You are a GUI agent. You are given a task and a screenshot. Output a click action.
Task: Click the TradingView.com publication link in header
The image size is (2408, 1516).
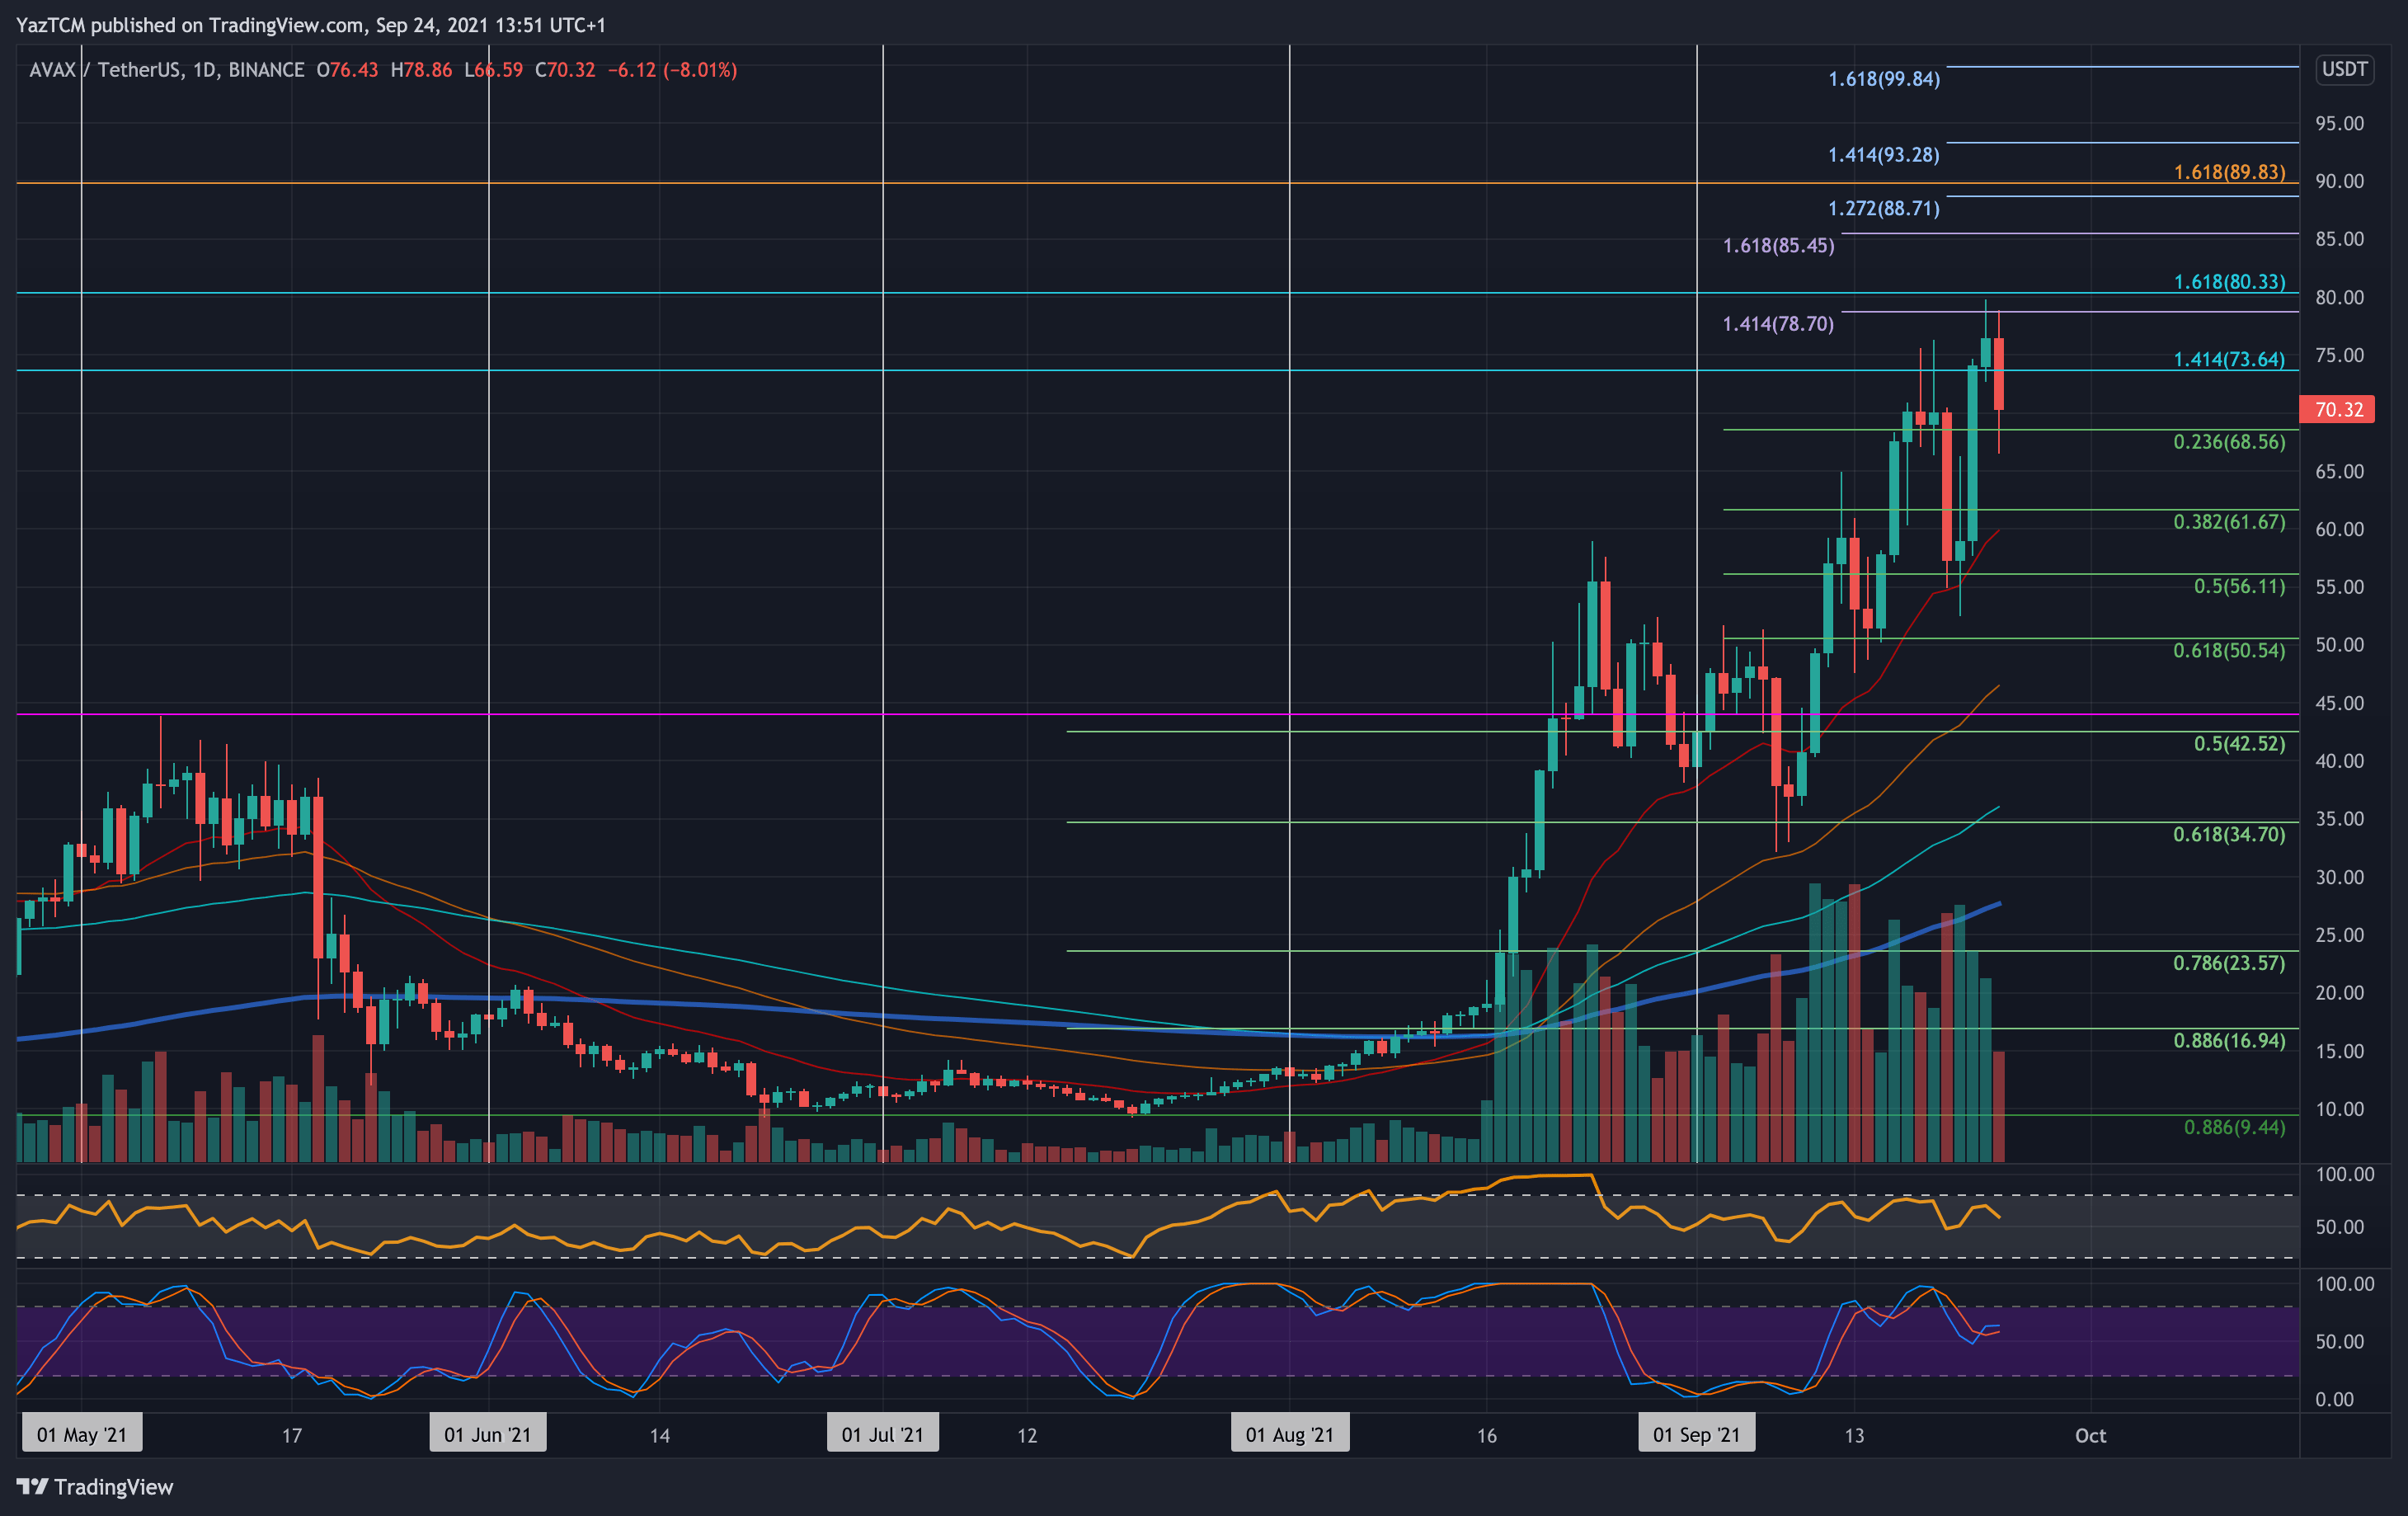tap(283, 26)
